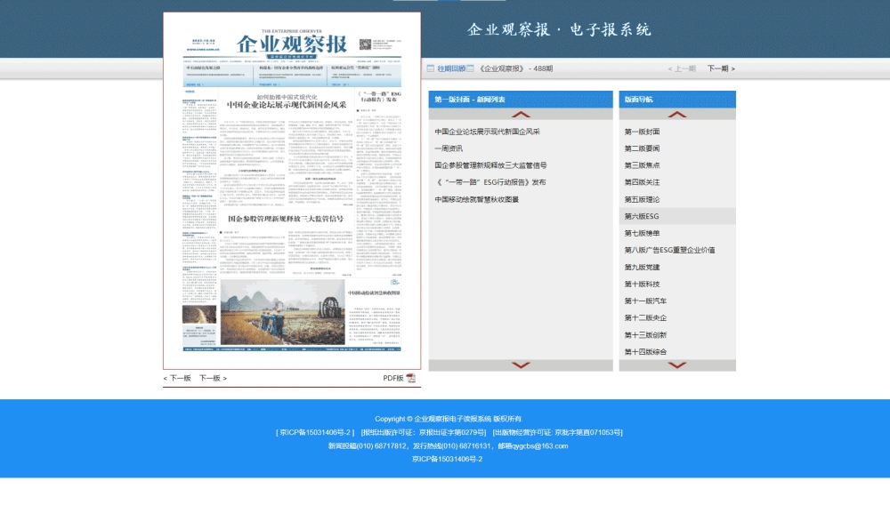This screenshot has width=890, height=505.
Task: Click headline 中国企业论坛展示现代新国企风采 on page image
Action: click(286, 105)
